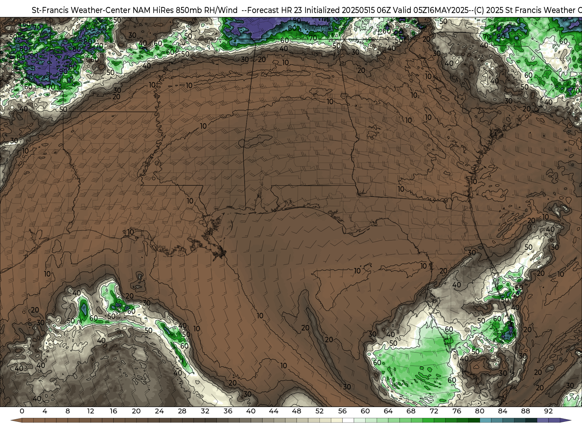Click the colorbar scale label '24'
This screenshot has width=582, height=424.
coord(159,411)
